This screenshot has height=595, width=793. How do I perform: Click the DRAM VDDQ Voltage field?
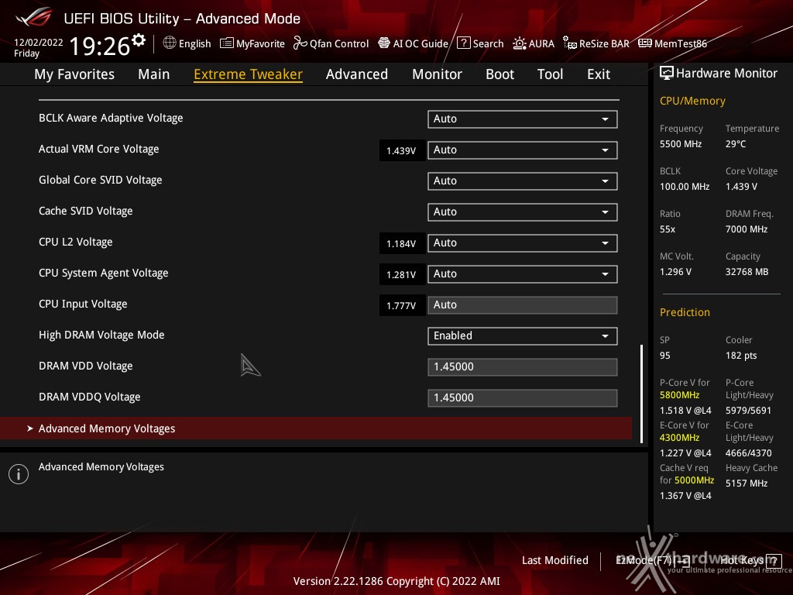(523, 397)
